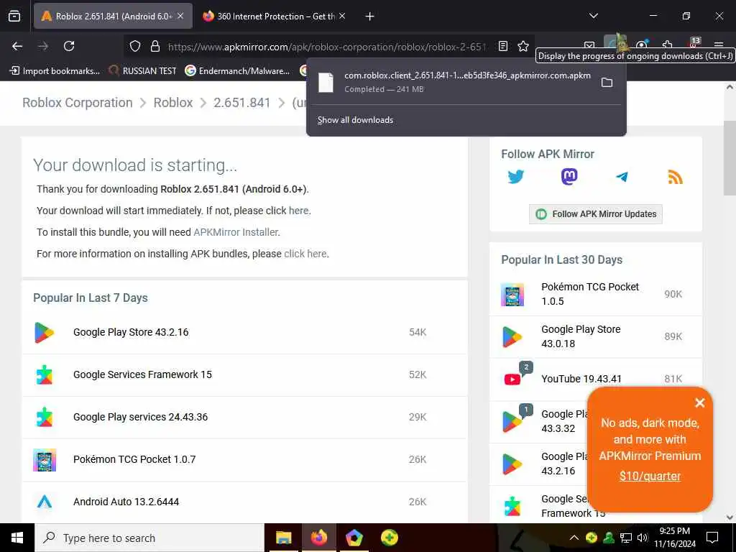Open the RUSSIAN TEST bookmark
This screenshot has height=552, width=736.
click(x=142, y=71)
